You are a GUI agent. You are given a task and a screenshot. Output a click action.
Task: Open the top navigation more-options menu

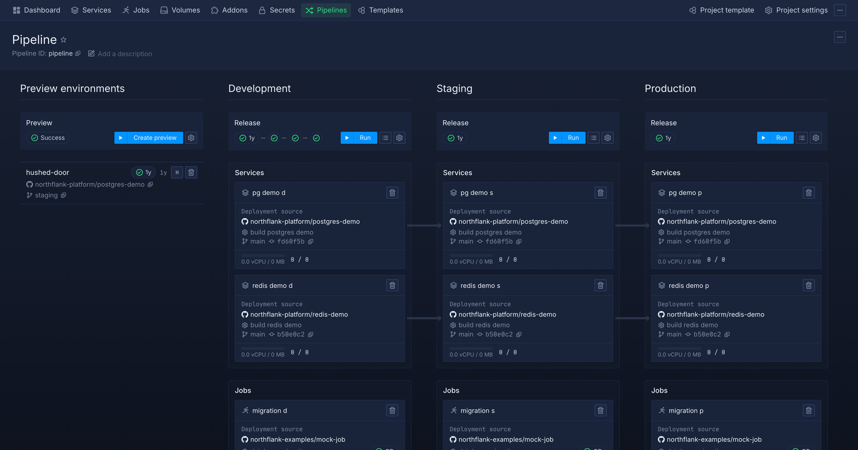[840, 10]
